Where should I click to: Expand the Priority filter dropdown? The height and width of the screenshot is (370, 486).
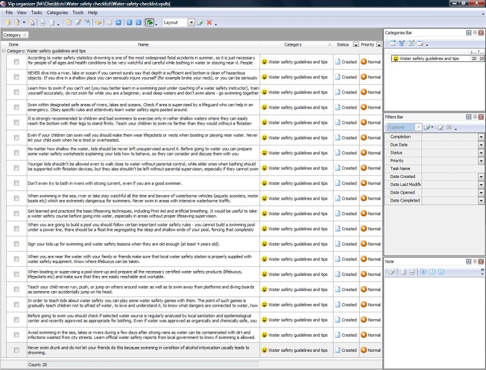(481, 161)
